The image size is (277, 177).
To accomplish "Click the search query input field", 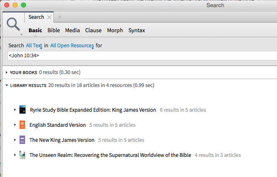I will [x=138, y=55].
